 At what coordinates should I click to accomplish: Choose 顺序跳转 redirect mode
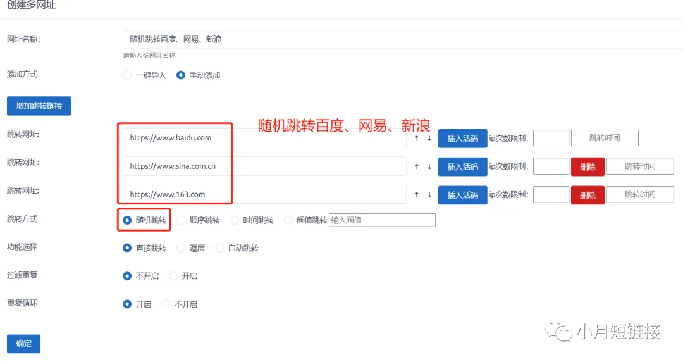click(181, 220)
